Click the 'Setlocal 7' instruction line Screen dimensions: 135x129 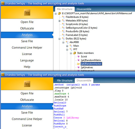pos(61,112)
